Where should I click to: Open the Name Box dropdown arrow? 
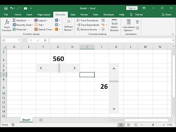click(x=19, y=40)
